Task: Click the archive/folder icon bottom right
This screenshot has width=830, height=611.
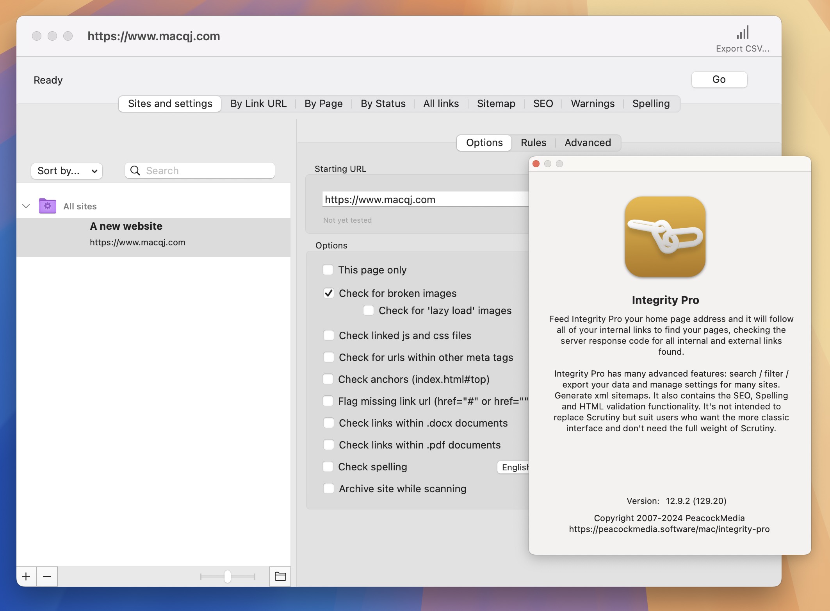Action: click(x=280, y=575)
